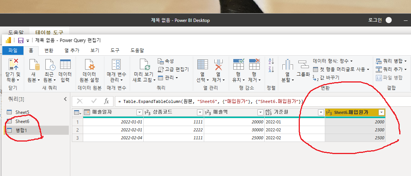Viewport: 411px width, 176px height.
Task: Click Refresh Preview (미리 보기 새로 고침) icon
Action: pos(144,65)
